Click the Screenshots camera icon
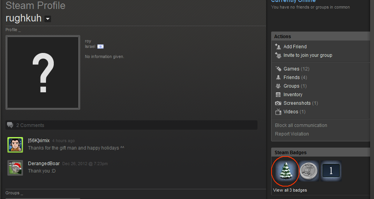The image size is (374, 199). pyautogui.click(x=278, y=103)
